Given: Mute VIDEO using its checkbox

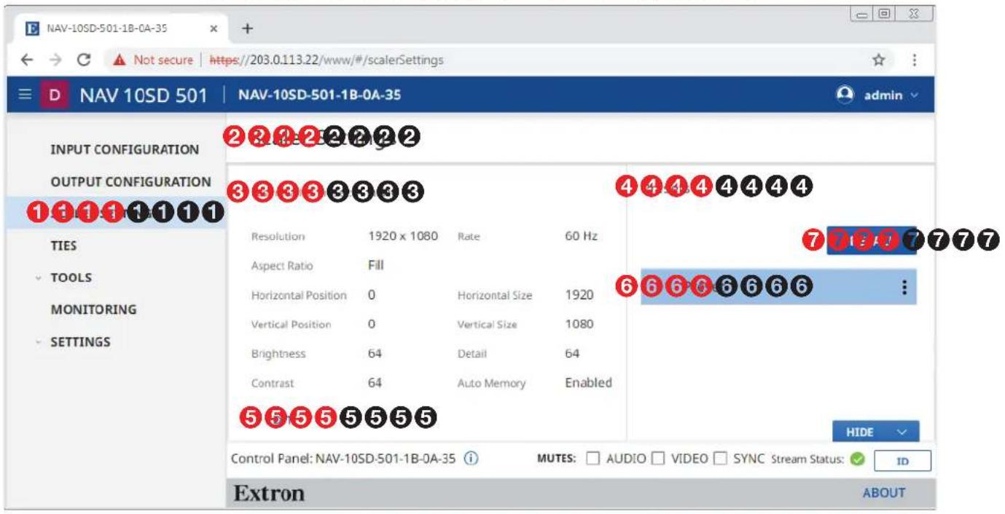Looking at the screenshot, I should (x=657, y=459).
